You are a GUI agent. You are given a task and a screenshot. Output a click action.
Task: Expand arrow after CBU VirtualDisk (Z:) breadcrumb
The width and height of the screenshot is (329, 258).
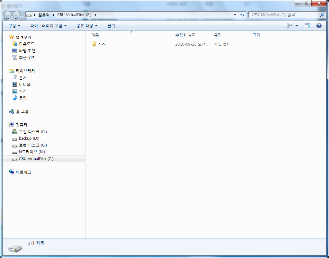point(96,15)
